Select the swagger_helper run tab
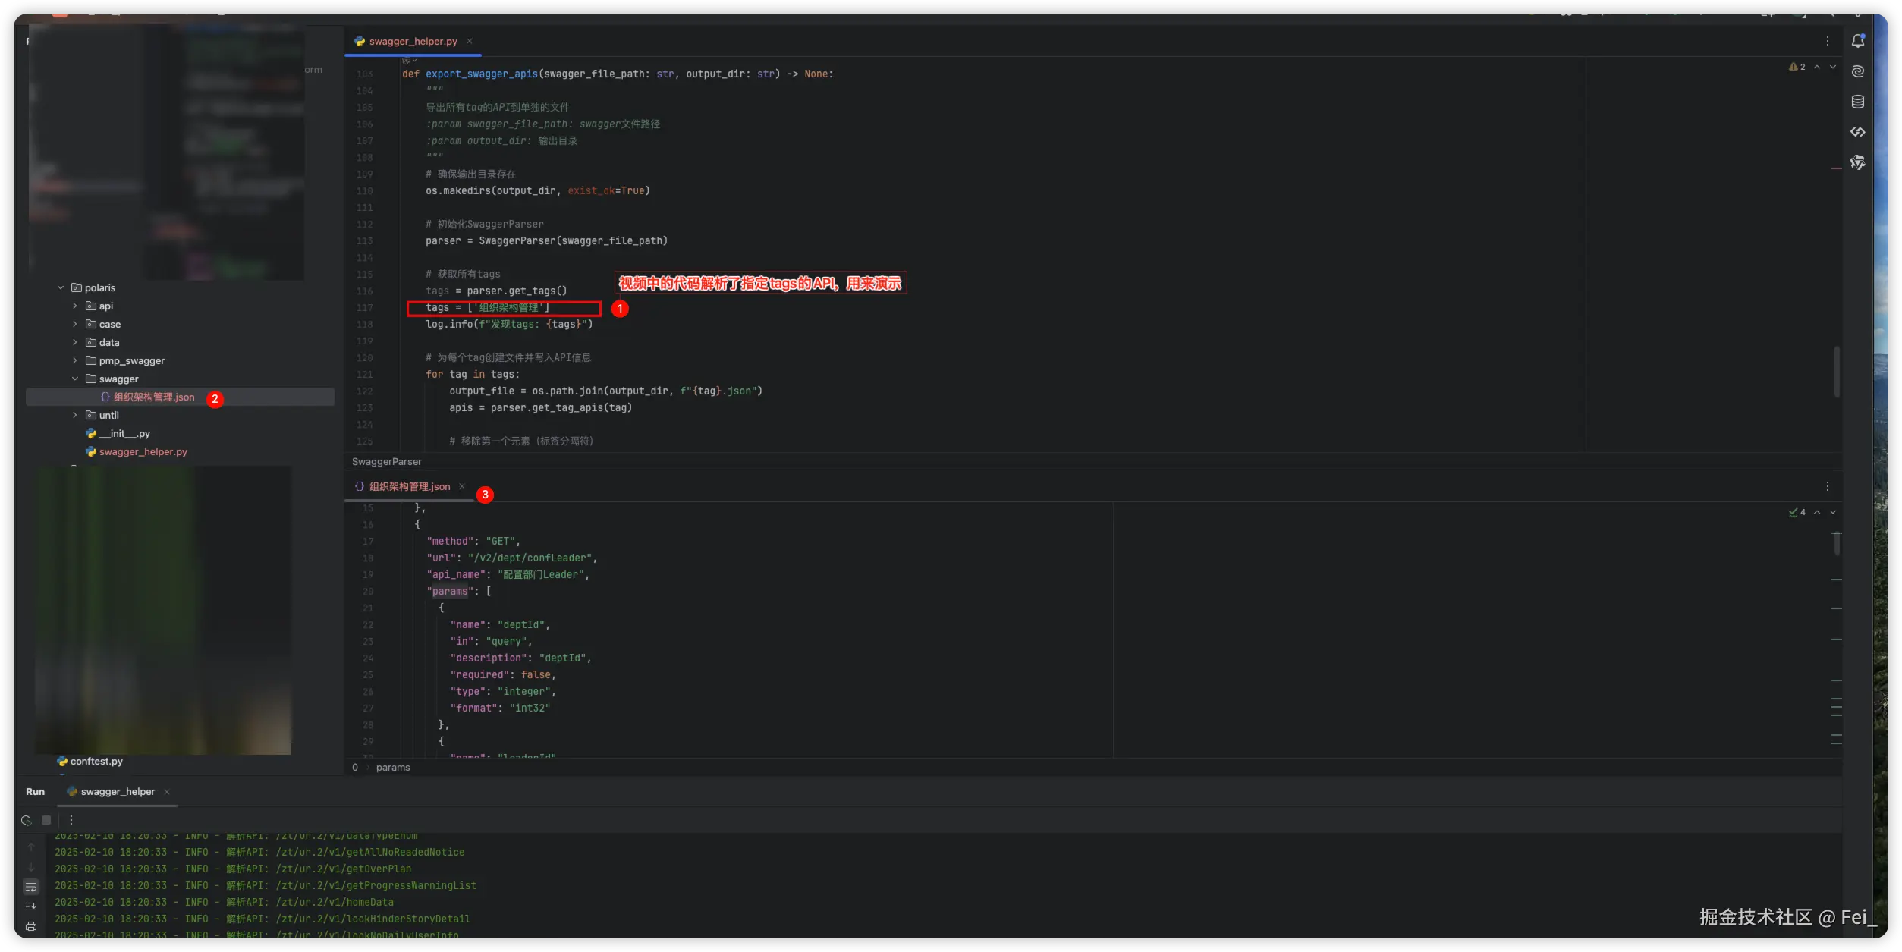Viewport: 1902px width, 952px height. tap(118, 791)
